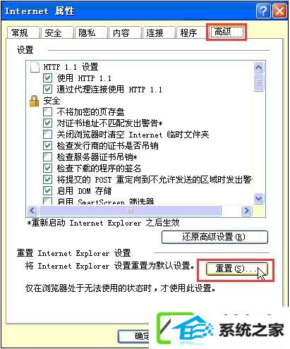Check 关闭浏览器时清空 Internet 临时文件夹

[x=47, y=135]
